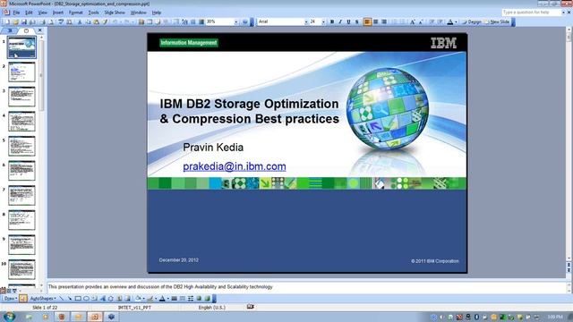Open the Fill Color dropdown arrow
This screenshot has width=573, height=322.
[x=143, y=299]
